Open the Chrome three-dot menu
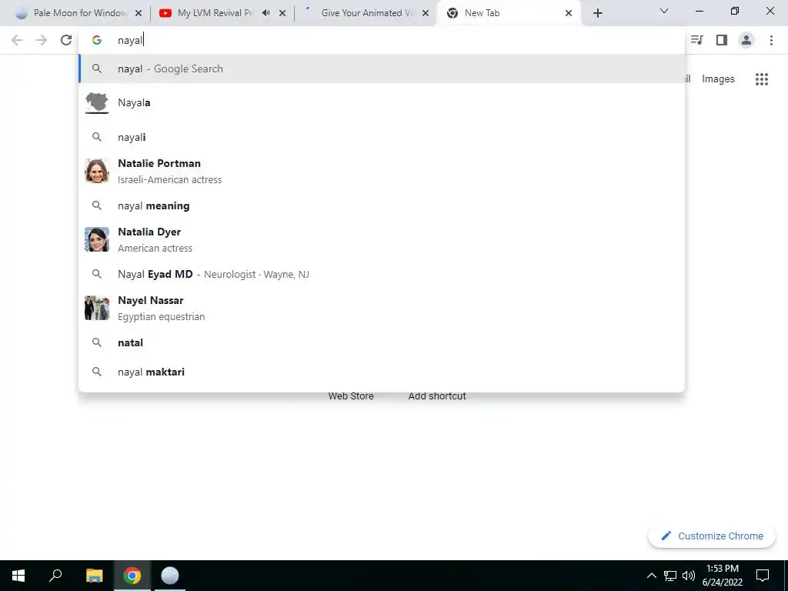This screenshot has width=788, height=591. pos(771,40)
